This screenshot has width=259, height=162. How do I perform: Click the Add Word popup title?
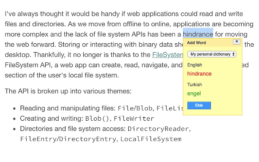(x=196, y=43)
